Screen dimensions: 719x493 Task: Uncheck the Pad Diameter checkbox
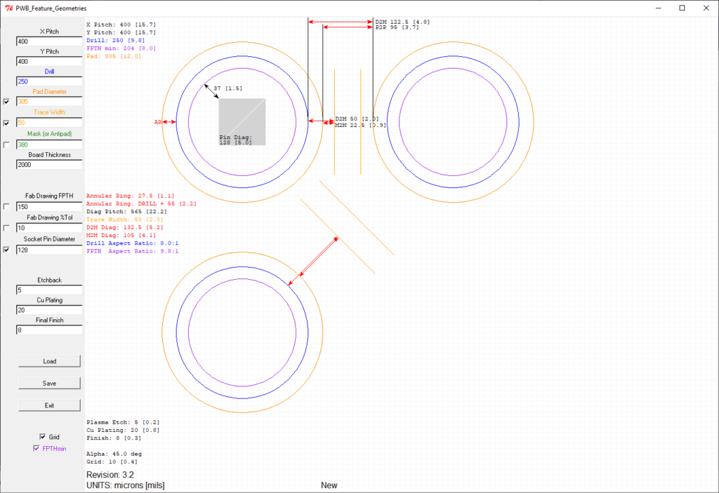7,102
